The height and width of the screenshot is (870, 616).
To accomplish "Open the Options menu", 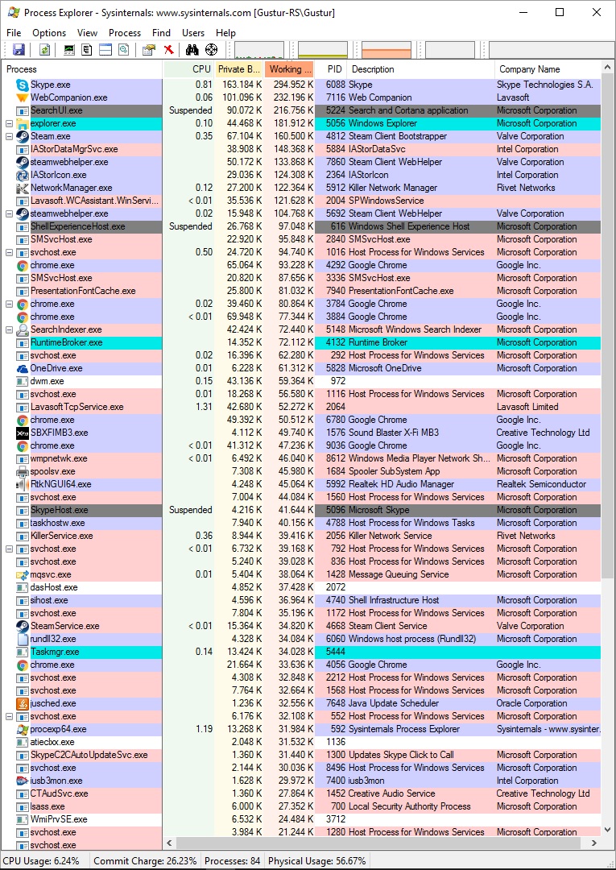I will 49,33.
